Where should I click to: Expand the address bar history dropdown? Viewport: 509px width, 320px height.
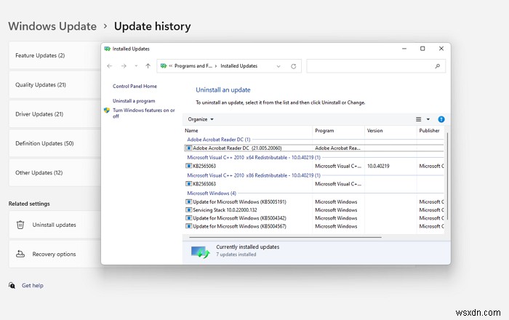pyautogui.click(x=277, y=65)
